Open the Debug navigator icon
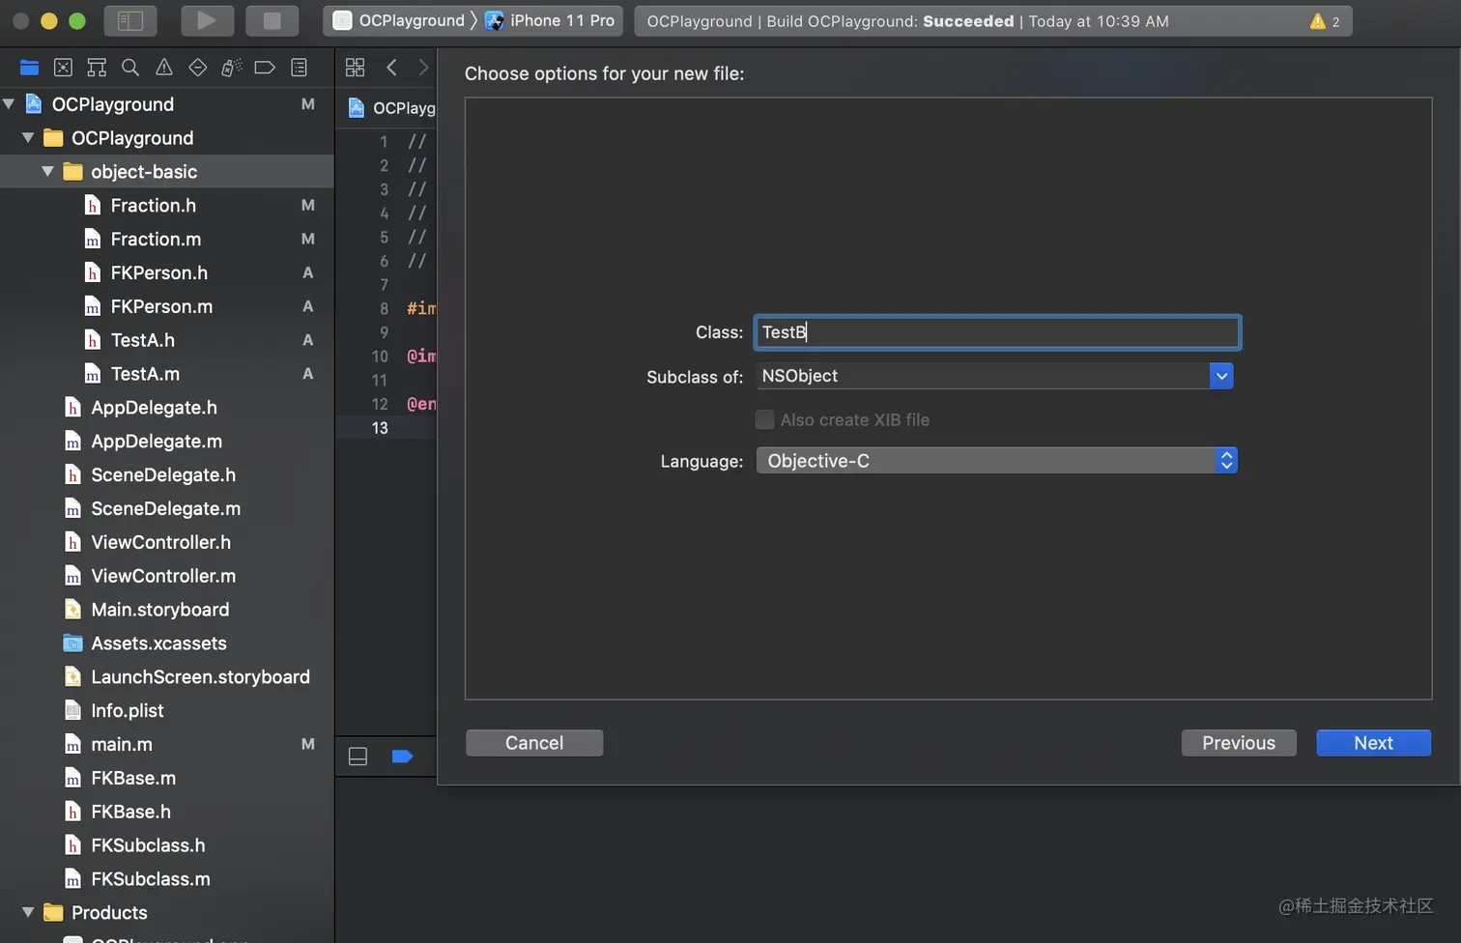 point(232,68)
